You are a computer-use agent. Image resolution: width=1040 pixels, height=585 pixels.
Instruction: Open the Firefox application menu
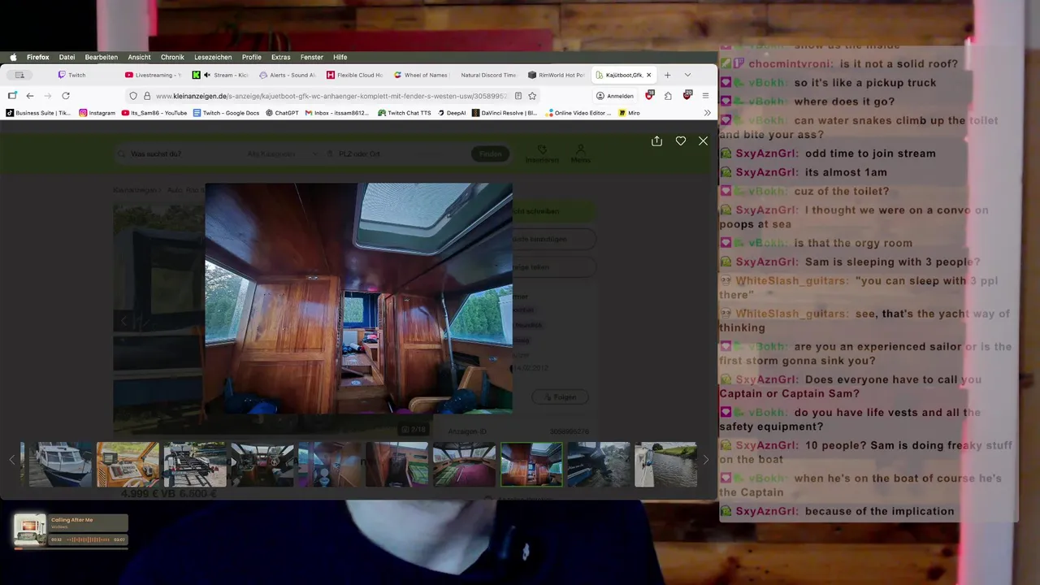point(37,58)
